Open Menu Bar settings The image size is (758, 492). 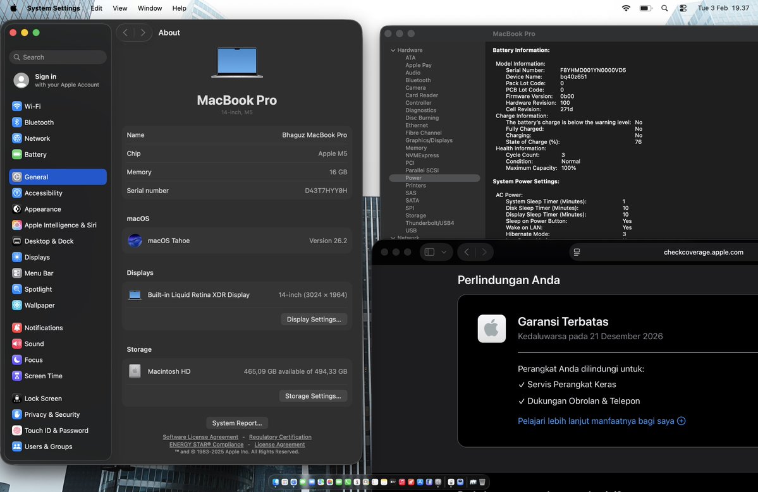[x=58, y=273]
